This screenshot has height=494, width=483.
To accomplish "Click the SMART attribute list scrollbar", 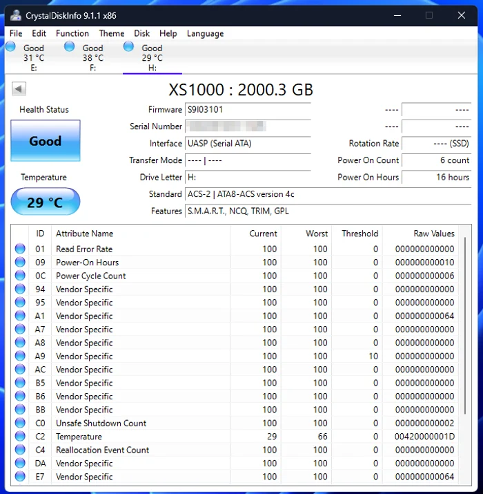I will pos(465,325).
